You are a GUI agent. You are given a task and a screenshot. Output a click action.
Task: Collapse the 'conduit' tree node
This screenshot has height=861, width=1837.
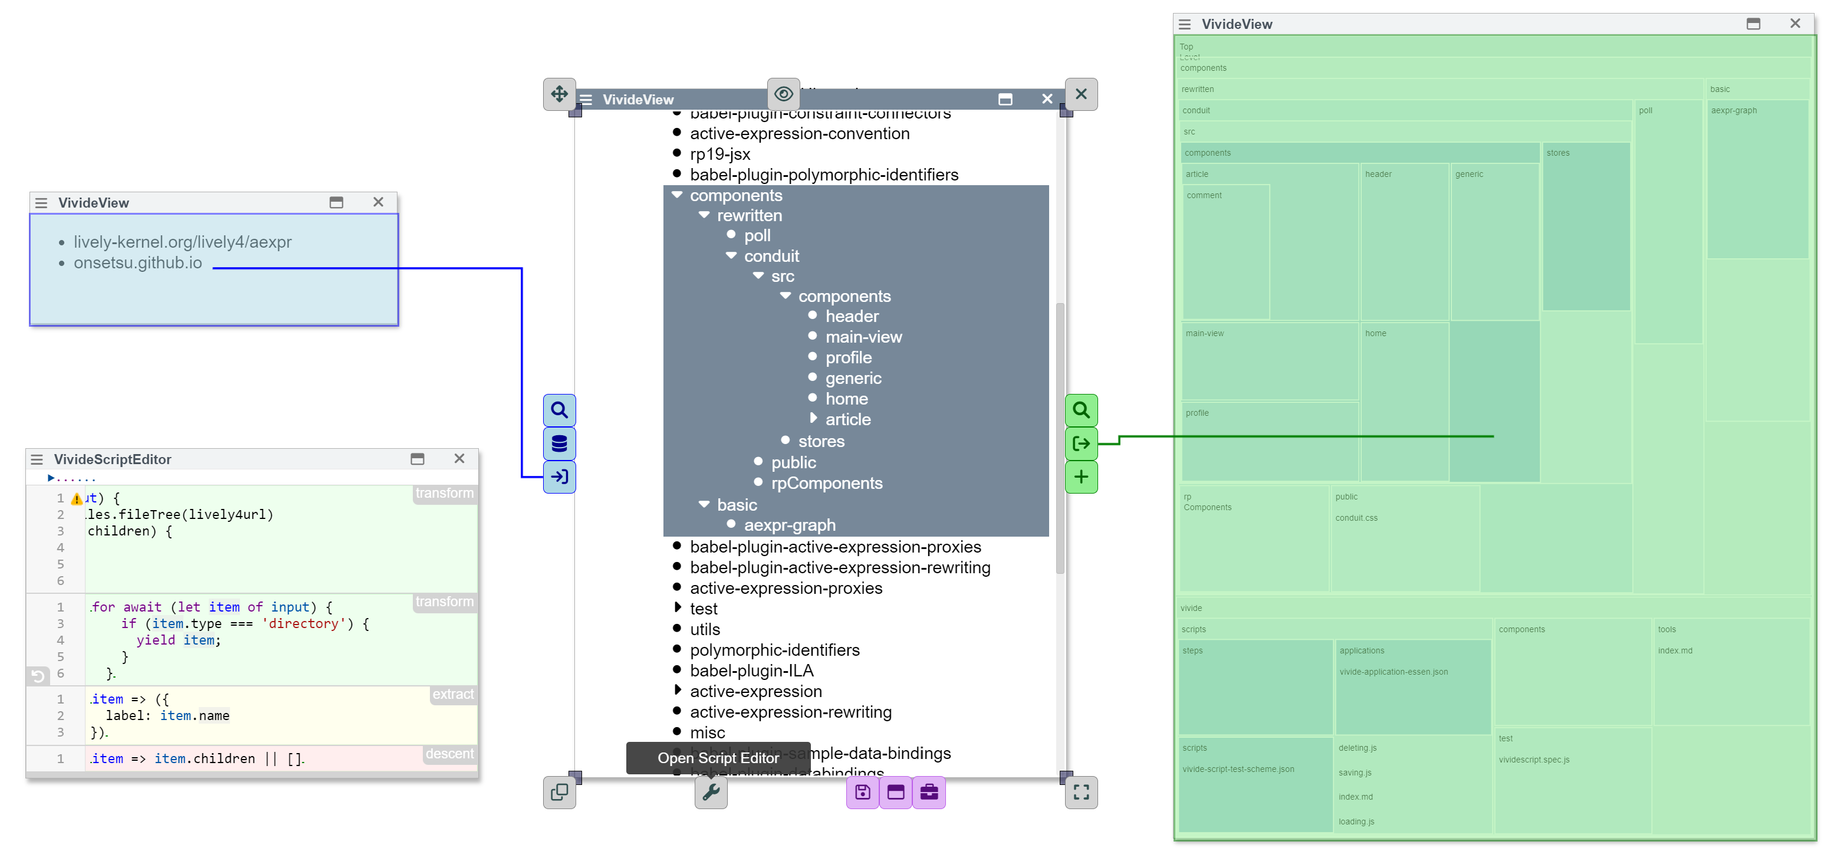click(731, 255)
